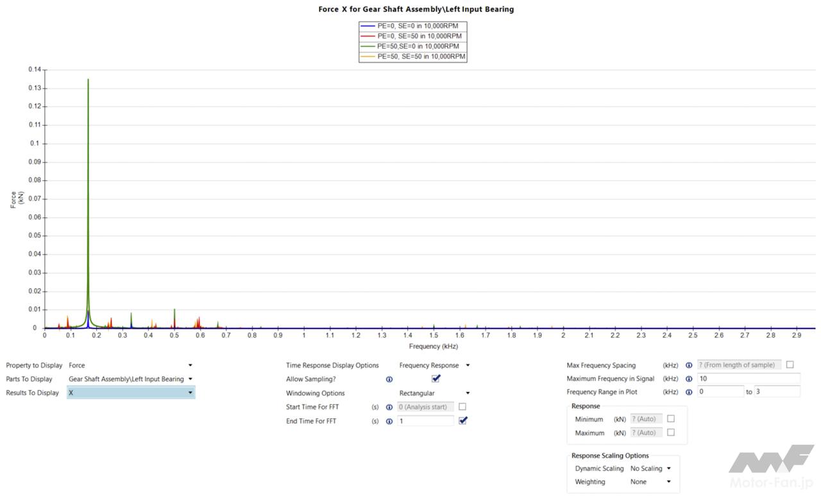The image size is (821, 496).
Task: Click info icon for End Time For FFT
Action: 389,422
